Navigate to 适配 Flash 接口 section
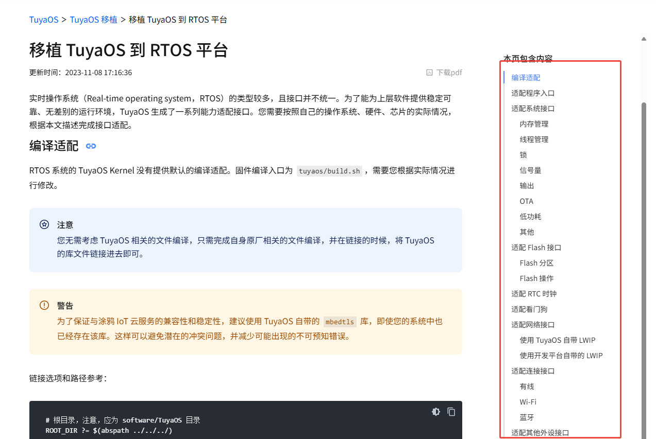The image size is (656, 439). click(x=536, y=248)
